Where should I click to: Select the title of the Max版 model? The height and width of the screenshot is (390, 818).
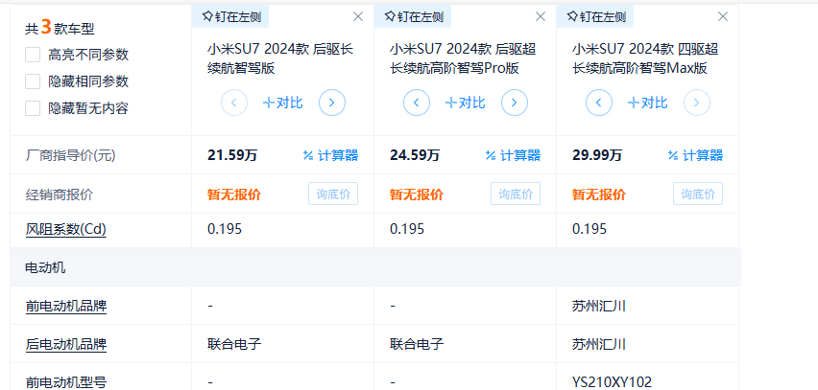[x=645, y=58]
